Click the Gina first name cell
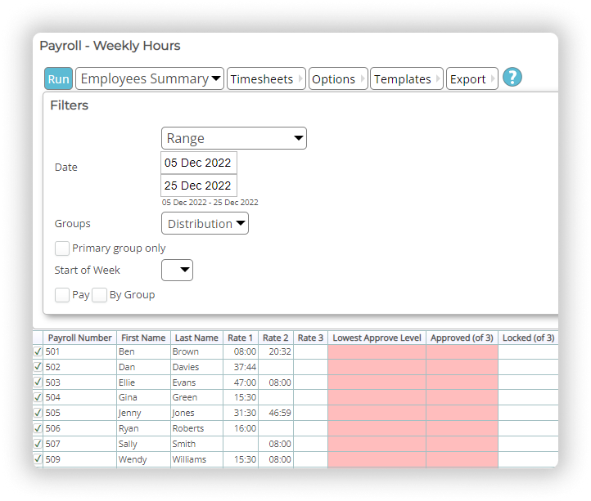This screenshot has width=591, height=501. 143,397
